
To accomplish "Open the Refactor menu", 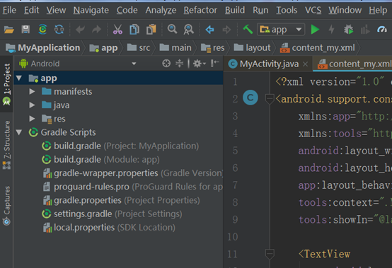I will click(200, 10).
